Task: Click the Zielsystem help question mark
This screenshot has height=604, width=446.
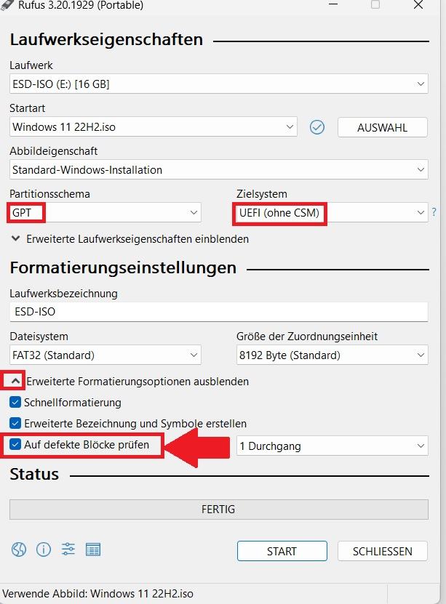Action: [434, 212]
